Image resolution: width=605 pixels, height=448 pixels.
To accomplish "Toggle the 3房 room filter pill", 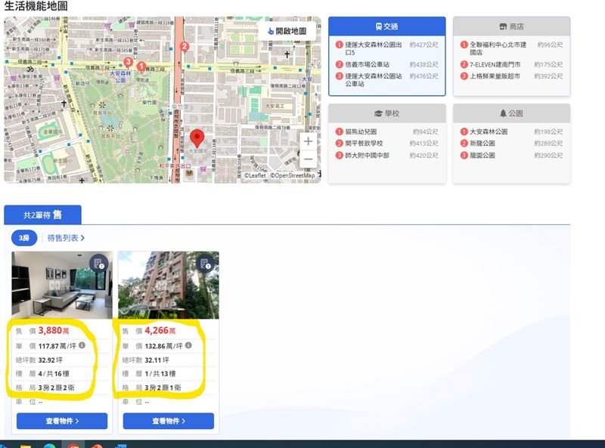I will 24,236.
